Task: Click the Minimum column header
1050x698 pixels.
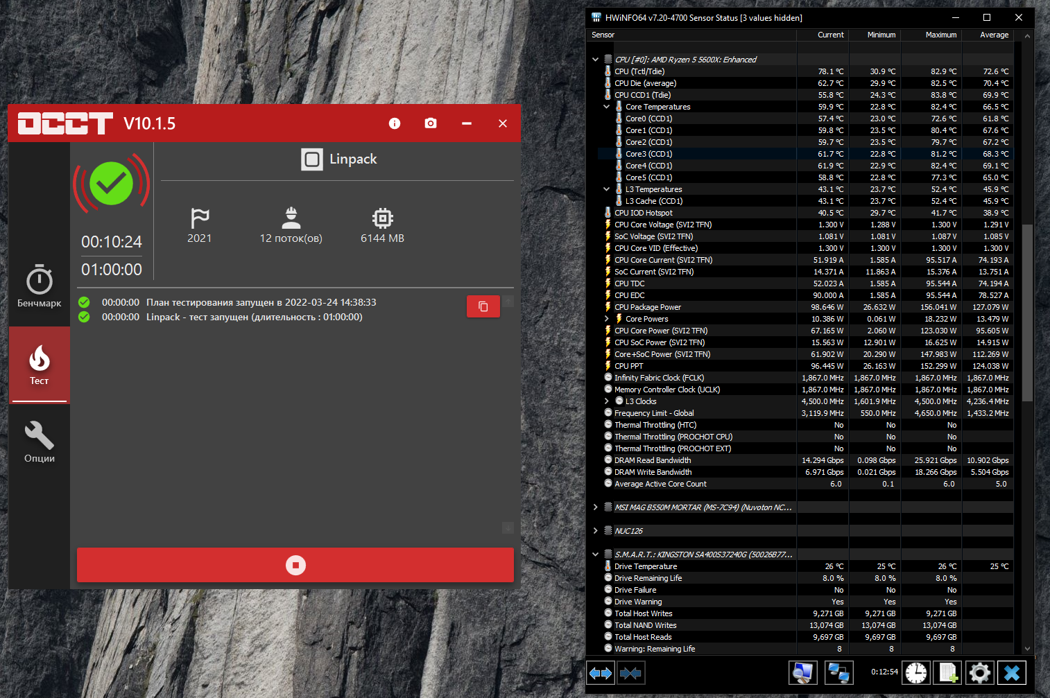Action: (875, 35)
